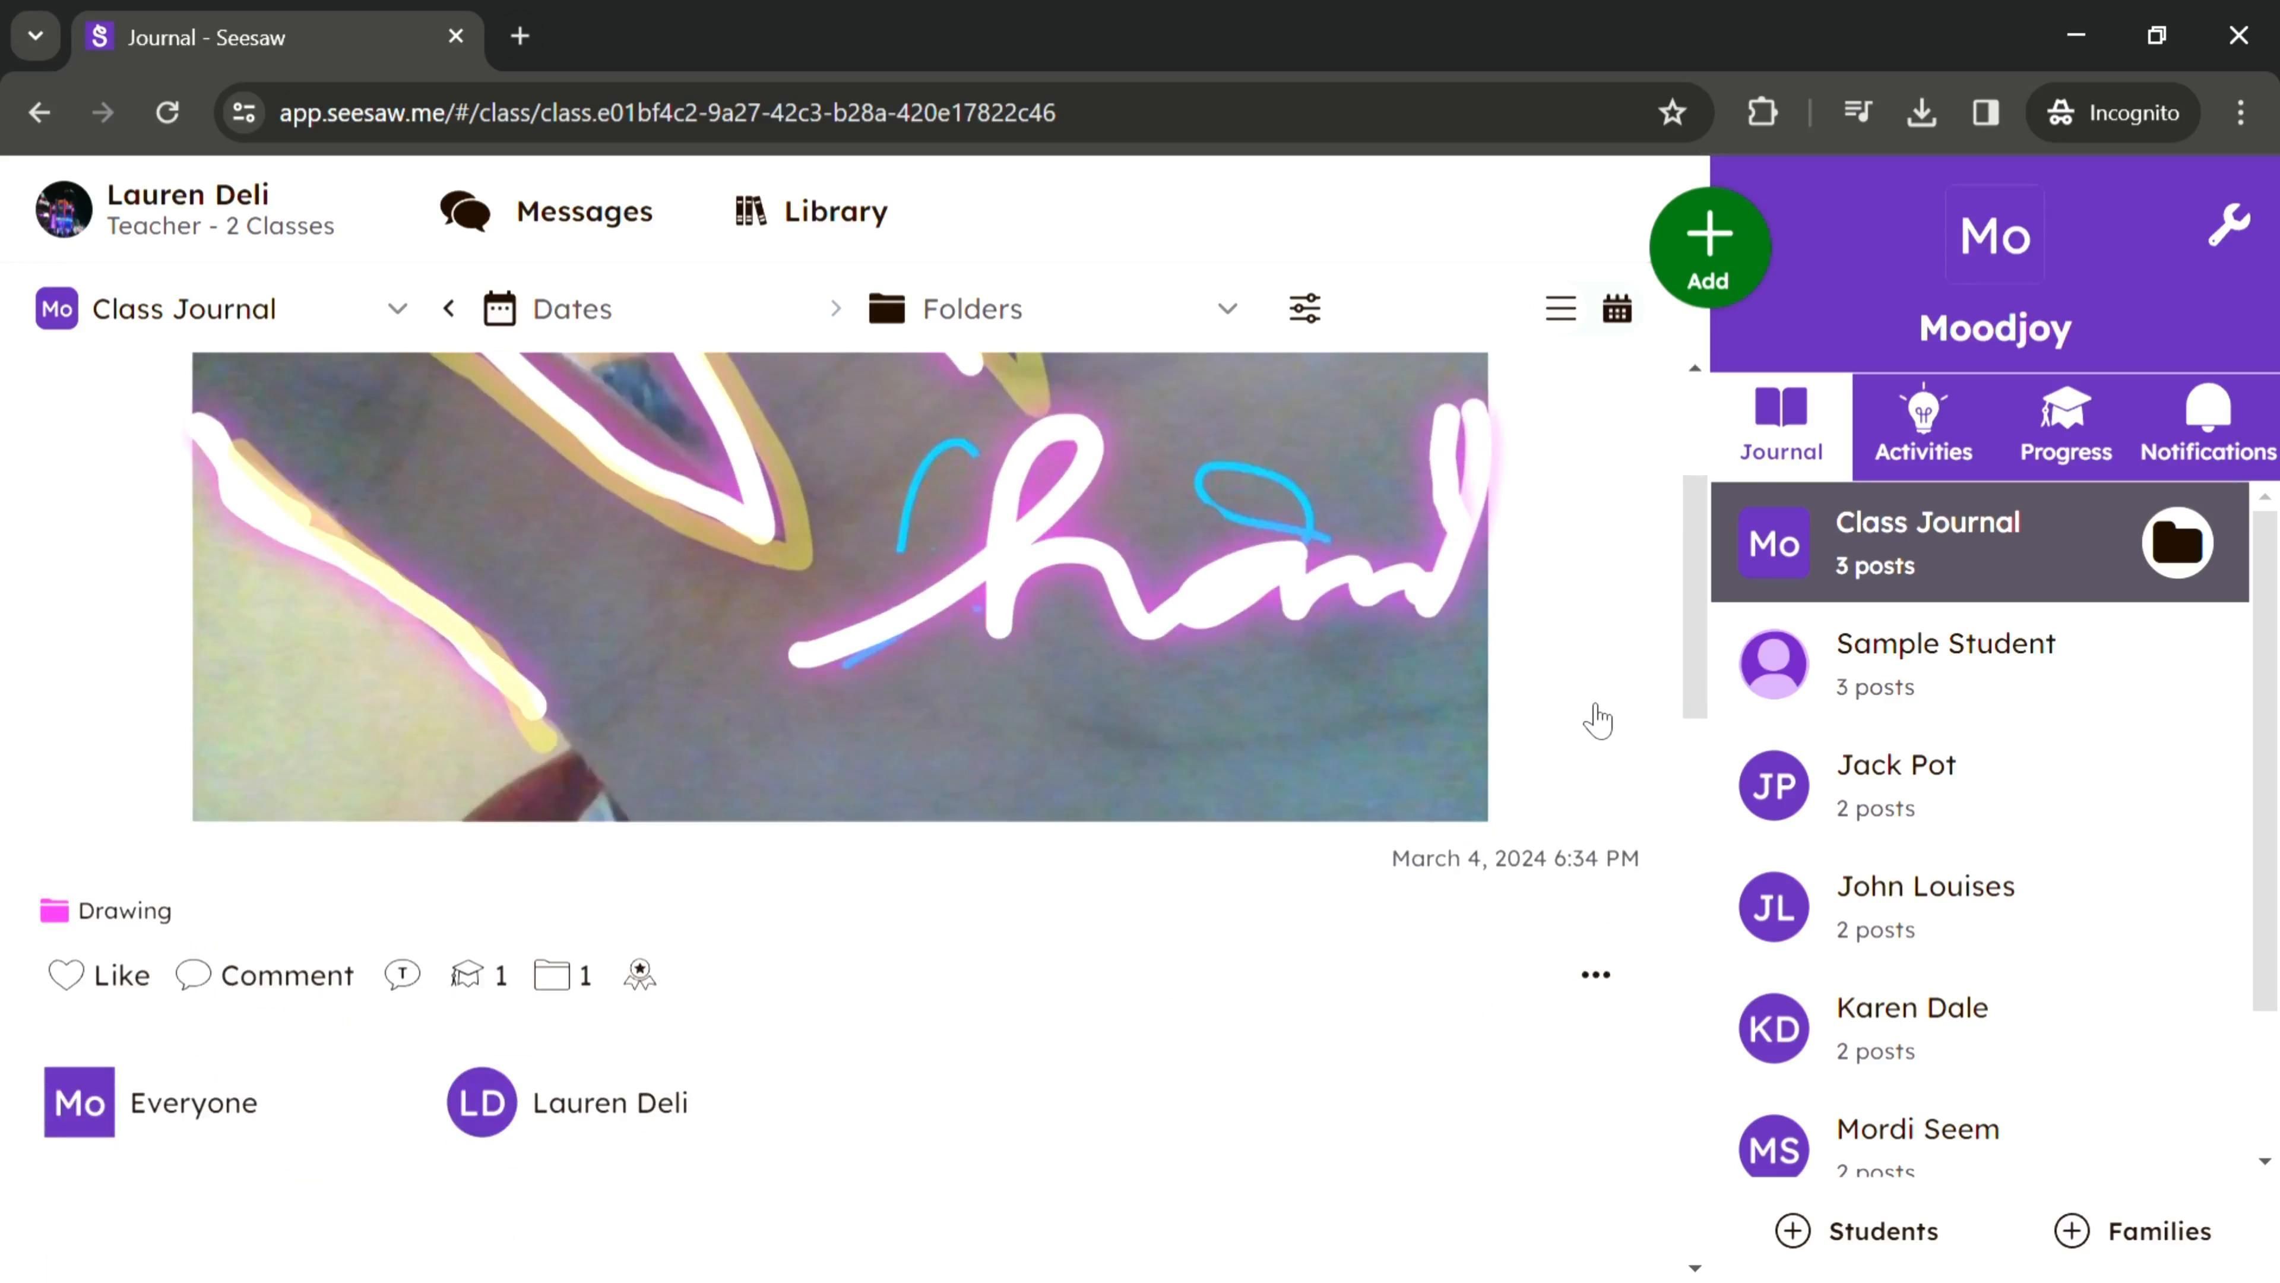
Task: Click the blog award ribbon icon
Action: click(639, 975)
